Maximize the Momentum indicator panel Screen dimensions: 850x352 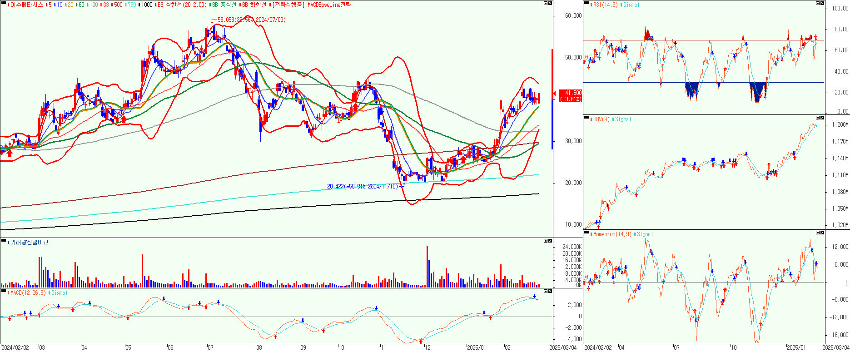click(x=817, y=233)
